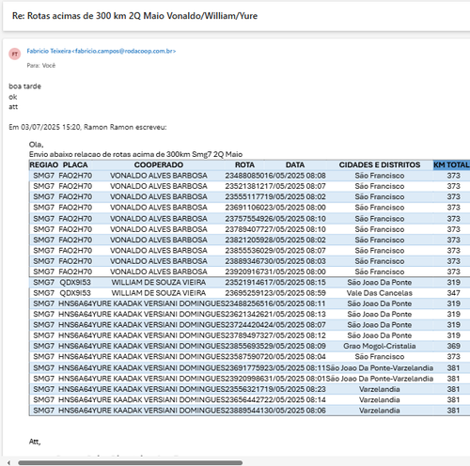470x466 pixels.
Task: Click the 'Para: Você' recipient line
Action: click(41, 66)
